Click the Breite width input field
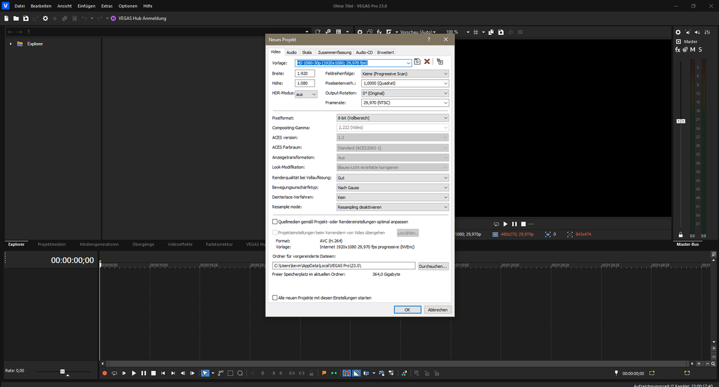 click(x=305, y=74)
